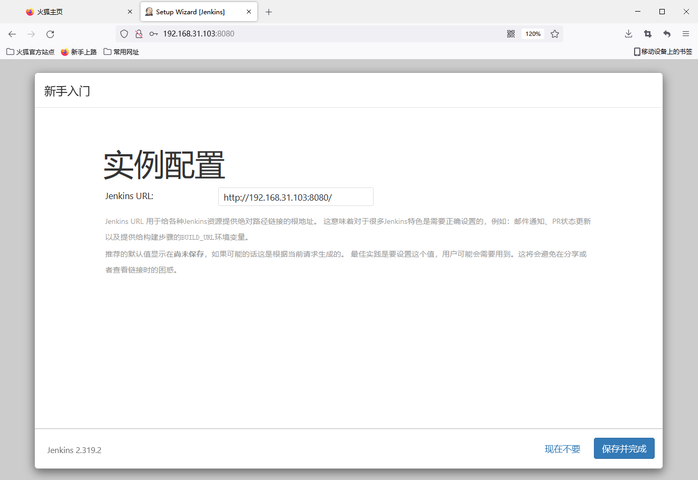Open the downloads panel
The height and width of the screenshot is (480, 698).
click(628, 34)
